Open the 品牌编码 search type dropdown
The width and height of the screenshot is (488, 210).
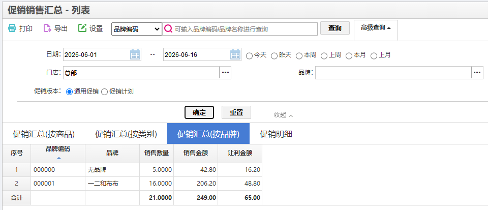137,29
